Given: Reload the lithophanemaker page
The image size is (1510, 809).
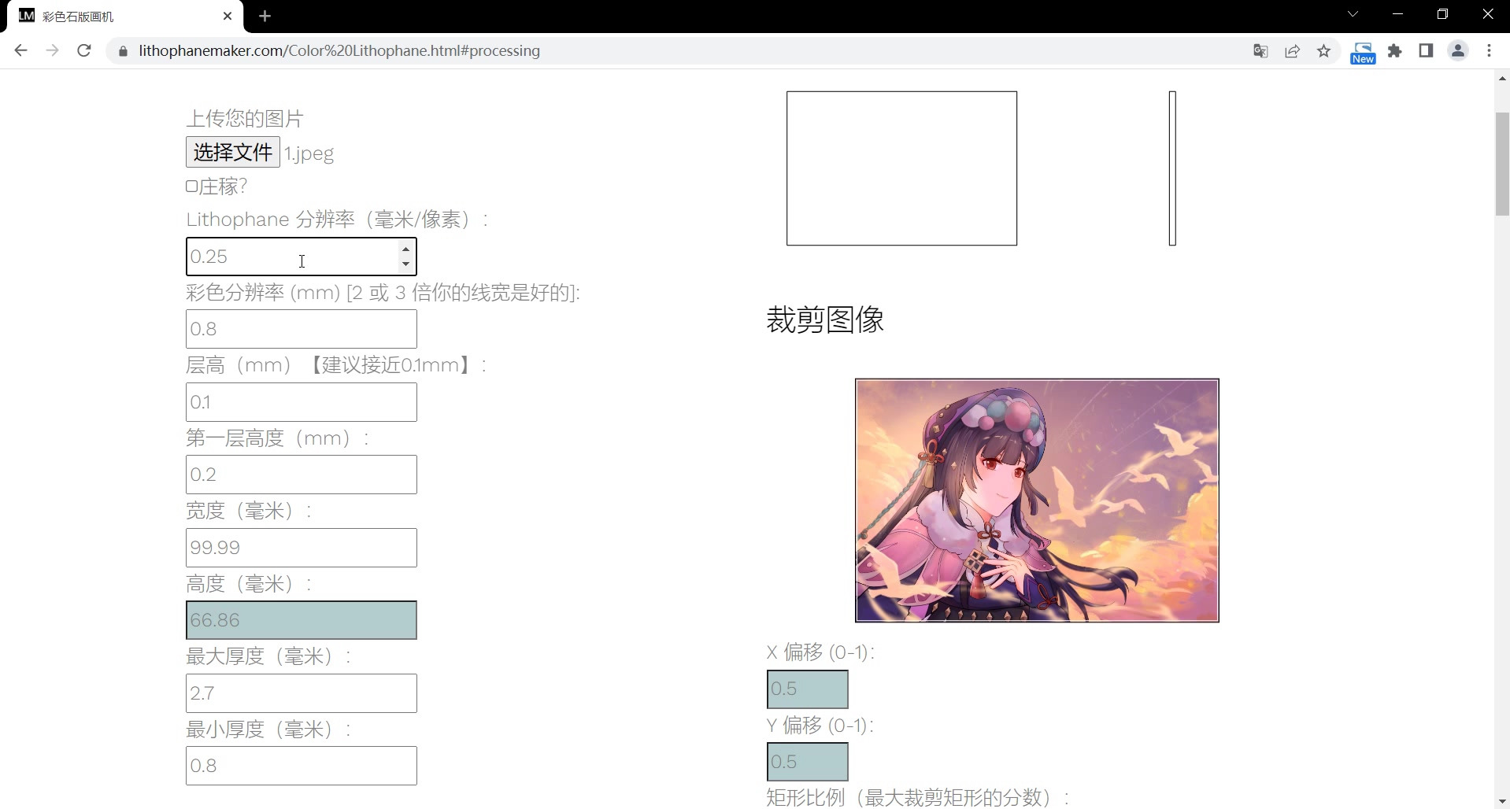Looking at the screenshot, I should coord(84,51).
